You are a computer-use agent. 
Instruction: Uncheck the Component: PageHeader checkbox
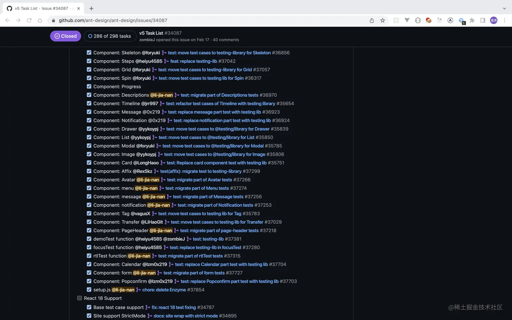89,230
